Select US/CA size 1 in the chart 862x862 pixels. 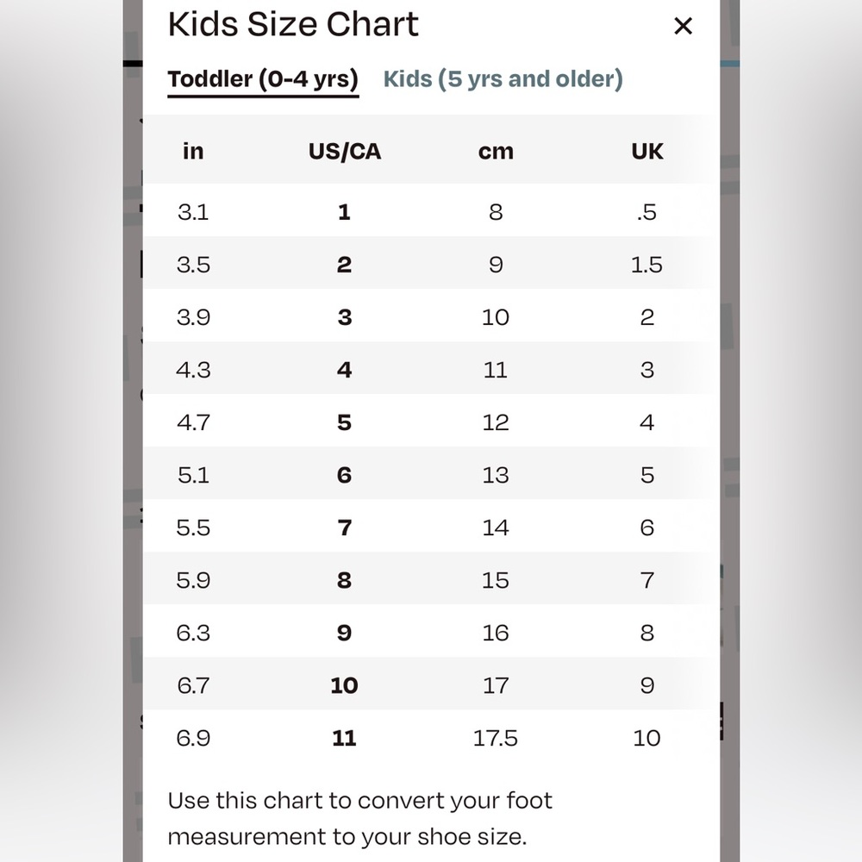coord(344,211)
